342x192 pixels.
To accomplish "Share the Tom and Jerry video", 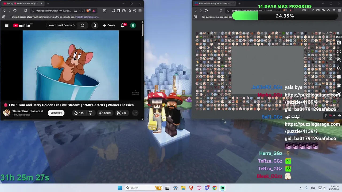I will 105,113.
